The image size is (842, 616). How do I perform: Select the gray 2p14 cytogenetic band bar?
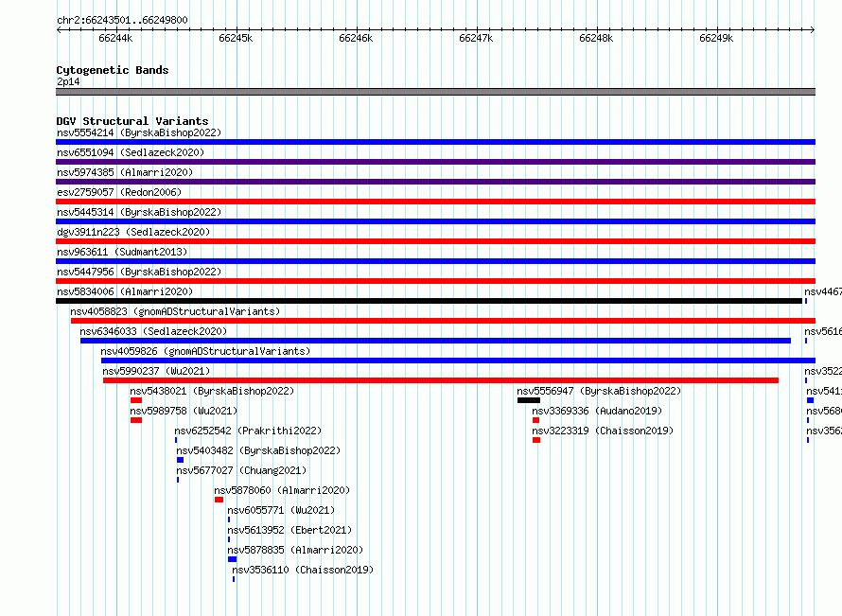435,92
